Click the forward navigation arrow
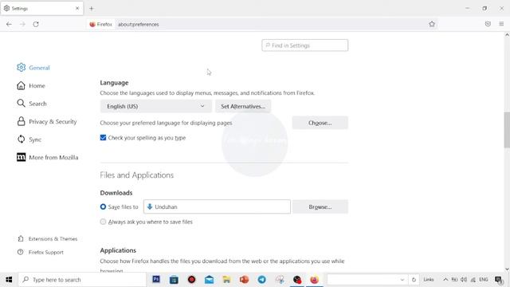The image size is (510, 287). 22,24
